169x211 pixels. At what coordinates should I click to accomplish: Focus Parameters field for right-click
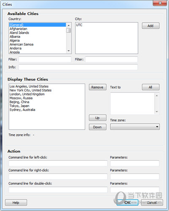click(135, 176)
